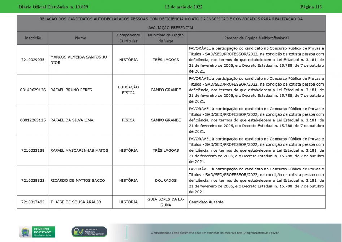Click the GUIA LOPES DA LAGUNA cell
The height and width of the screenshot is (242, 342).
166,202
